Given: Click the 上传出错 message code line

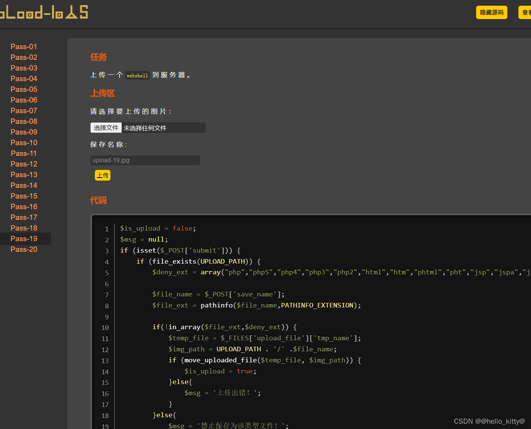Looking at the screenshot, I should tap(223, 393).
